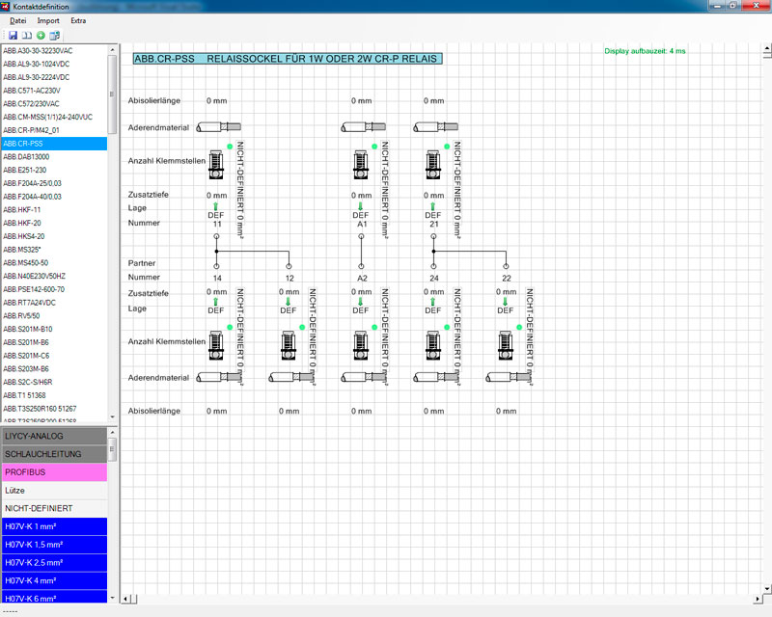This screenshot has height=617, width=772.
Task: Open the Datei menu
Action: 18,20
